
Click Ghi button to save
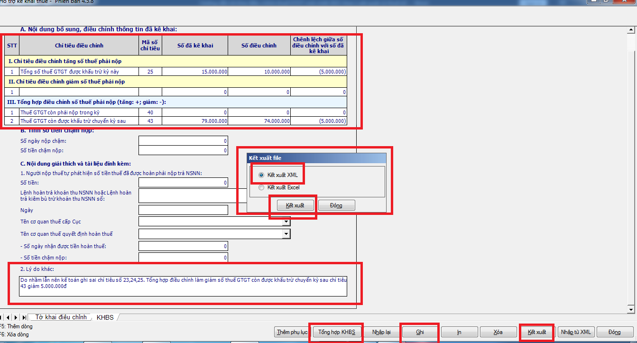[x=420, y=332]
